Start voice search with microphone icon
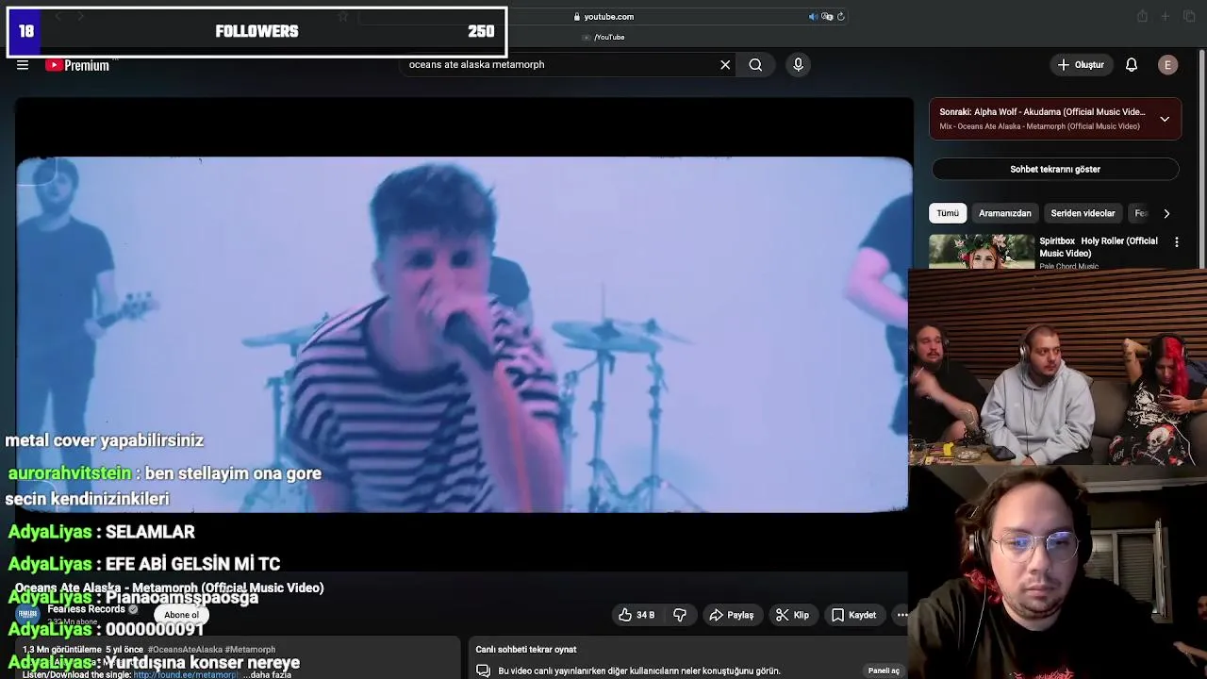The width and height of the screenshot is (1207, 679). coord(798,65)
